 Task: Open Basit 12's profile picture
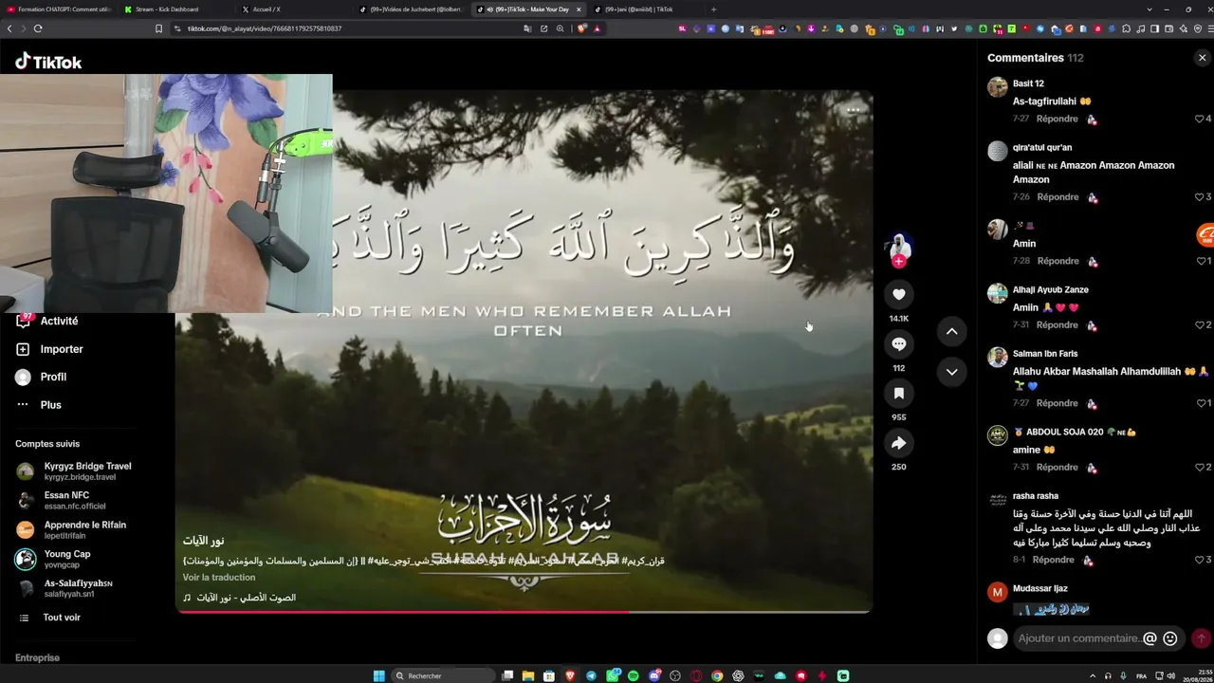point(997,87)
